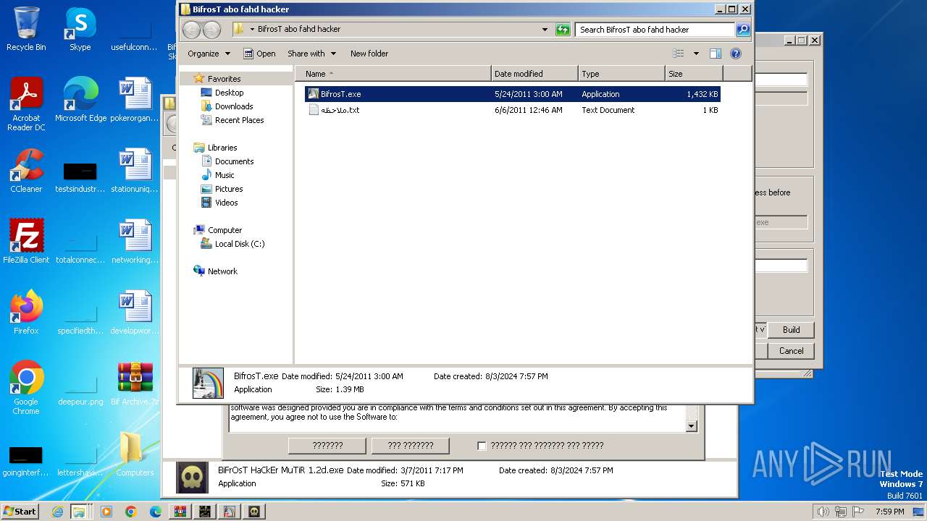Toggle the checkbox in the license dialog
Screen dimensions: 927x521
click(x=482, y=446)
